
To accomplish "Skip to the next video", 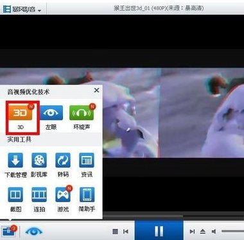I will [x=192, y=232].
